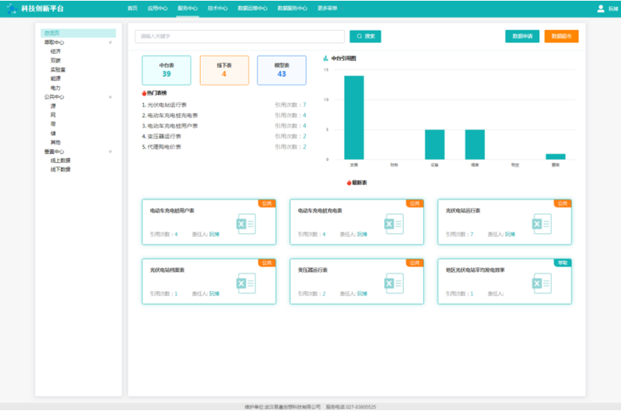Select 线上数据 in the sidebar tree

click(61, 161)
